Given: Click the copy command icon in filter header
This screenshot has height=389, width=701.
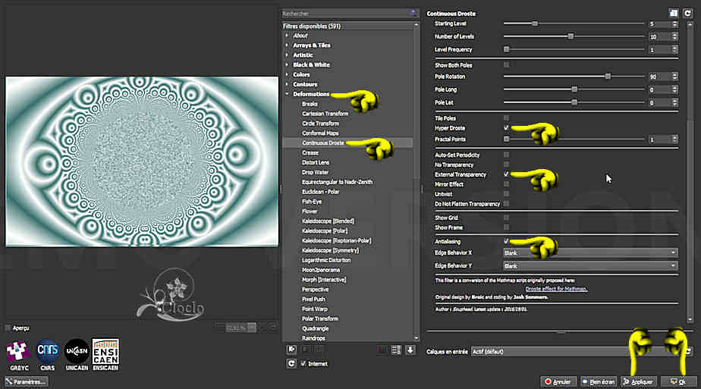Looking at the screenshot, I should coord(673,14).
